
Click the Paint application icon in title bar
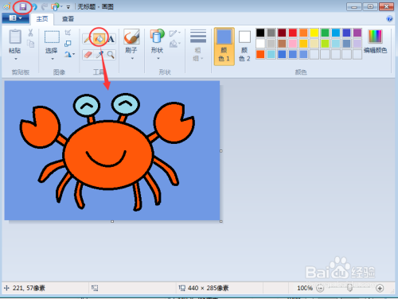[7, 6]
